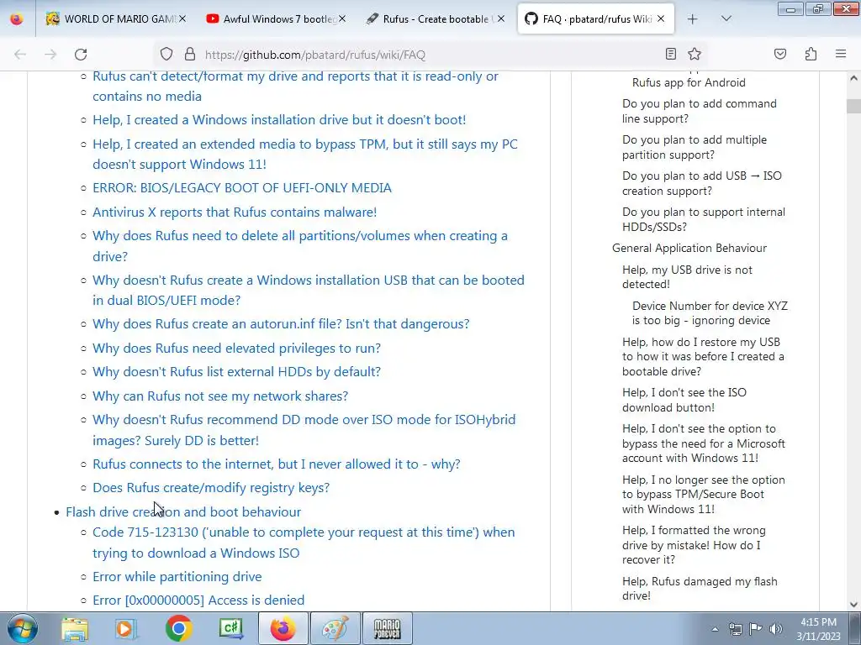Open the volume speaker tray icon

pos(776,629)
